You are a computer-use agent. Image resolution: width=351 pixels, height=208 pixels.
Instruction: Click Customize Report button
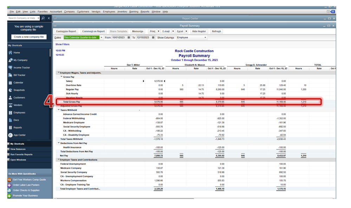click(66, 31)
